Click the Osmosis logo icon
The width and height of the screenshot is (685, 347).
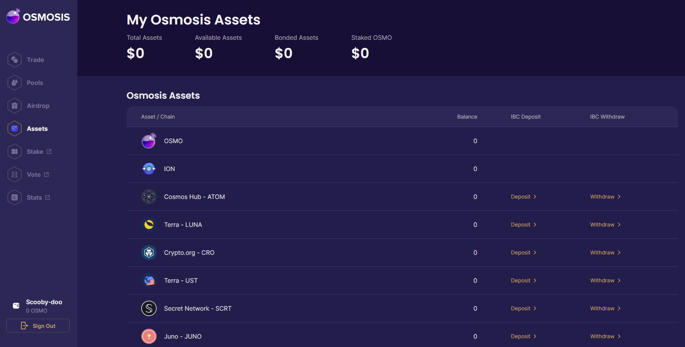tap(13, 16)
